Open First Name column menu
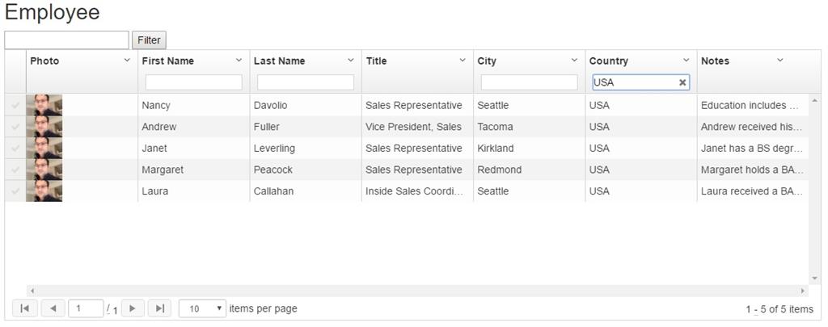The width and height of the screenshot is (828, 327). pyautogui.click(x=239, y=61)
